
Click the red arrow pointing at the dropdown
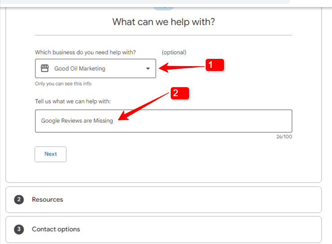tap(181, 67)
